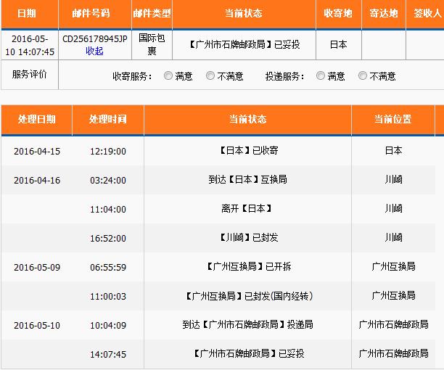Click location 广州互换局 in 06:55:59 row
The image size is (444, 370).
(x=393, y=267)
